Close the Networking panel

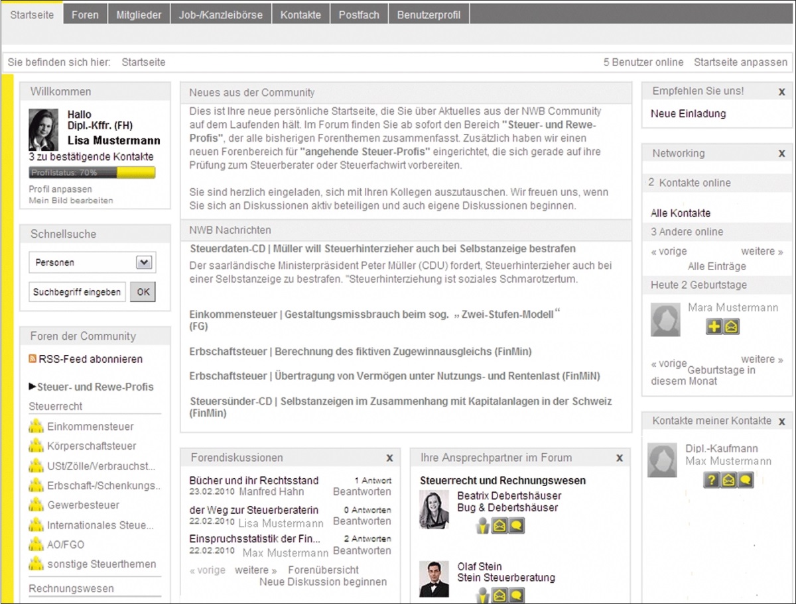point(781,154)
